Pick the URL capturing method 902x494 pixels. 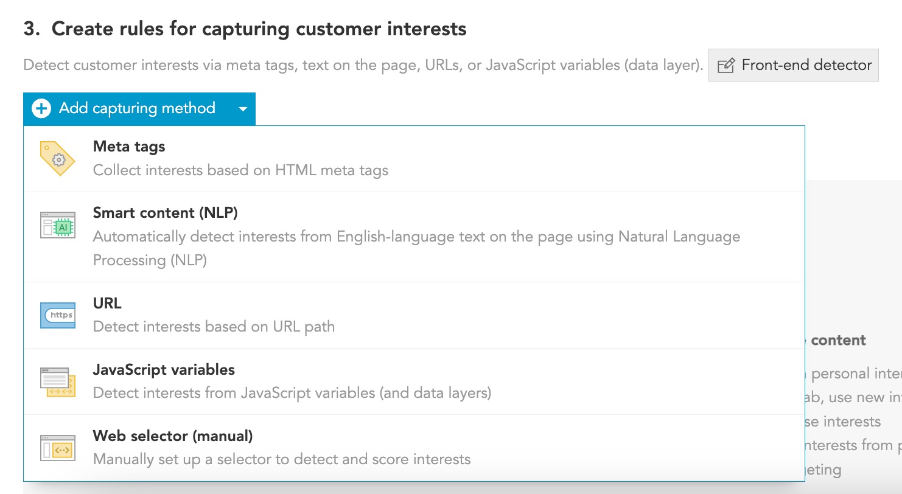414,315
